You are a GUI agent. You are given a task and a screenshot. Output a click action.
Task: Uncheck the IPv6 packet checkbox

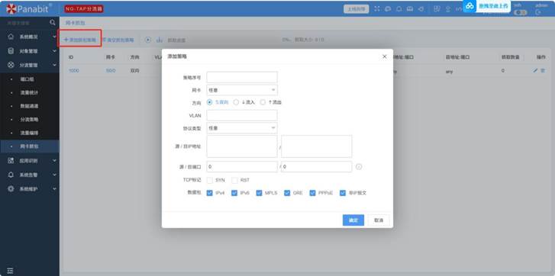click(234, 193)
